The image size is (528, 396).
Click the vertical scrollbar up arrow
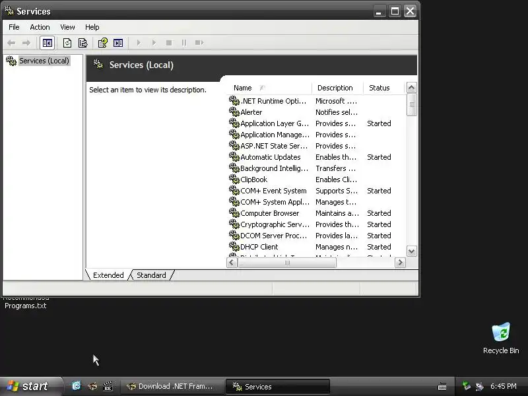[411, 88]
